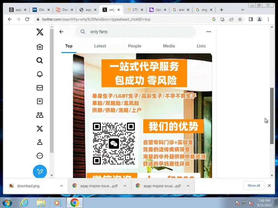This screenshot has height=208, width=278.
Task: Close the downloads bar
Action: pyautogui.click(x=269, y=186)
